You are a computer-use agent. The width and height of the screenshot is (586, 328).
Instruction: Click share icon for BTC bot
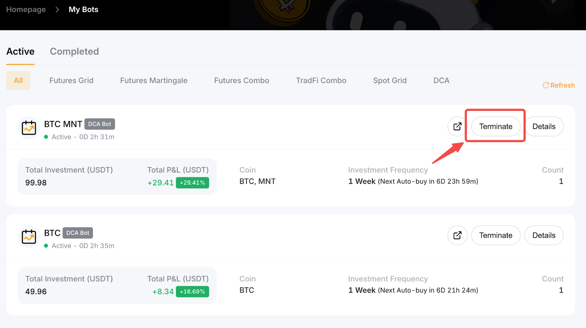[x=457, y=235]
